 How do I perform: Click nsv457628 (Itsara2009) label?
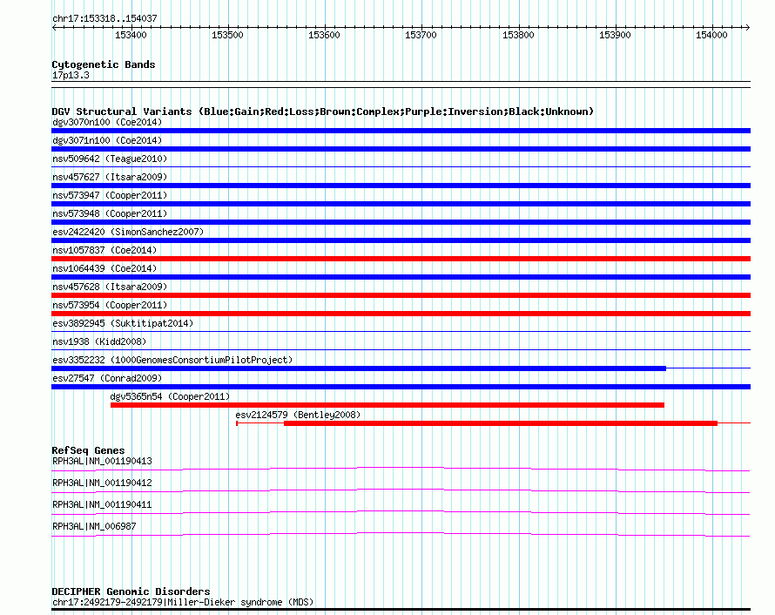110,287
